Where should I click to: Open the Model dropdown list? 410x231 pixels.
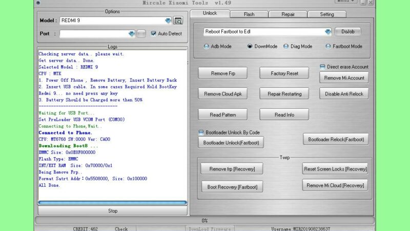[x=168, y=21]
